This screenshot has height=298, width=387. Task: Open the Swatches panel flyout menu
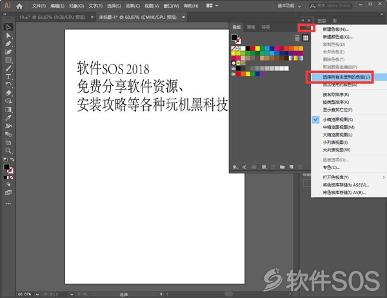(x=306, y=27)
